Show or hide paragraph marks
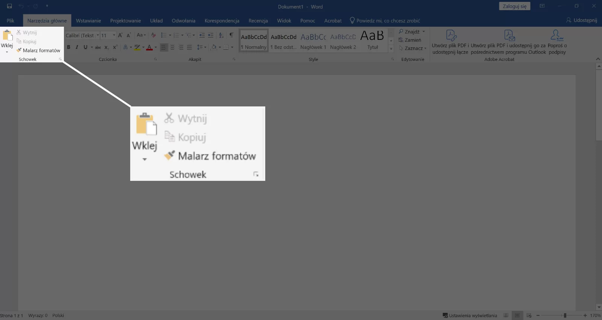The image size is (602, 320). click(x=231, y=35)
